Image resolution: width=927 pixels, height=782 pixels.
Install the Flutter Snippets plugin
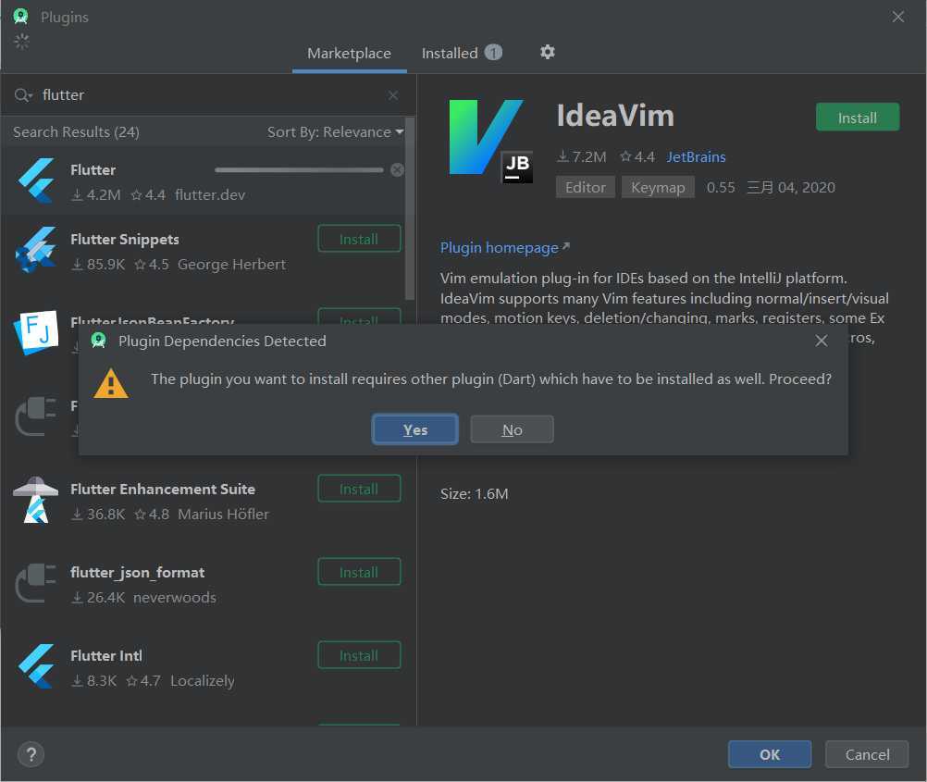point(359,239)
